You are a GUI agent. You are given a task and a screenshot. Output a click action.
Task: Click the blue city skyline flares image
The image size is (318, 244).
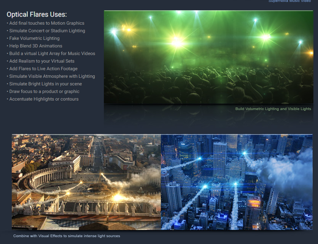click(x=237, y=182)
